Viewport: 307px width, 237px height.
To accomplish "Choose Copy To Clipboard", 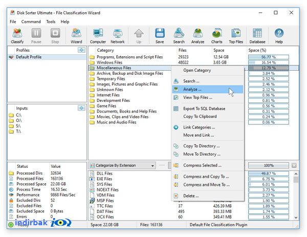I will coord(208,116).
